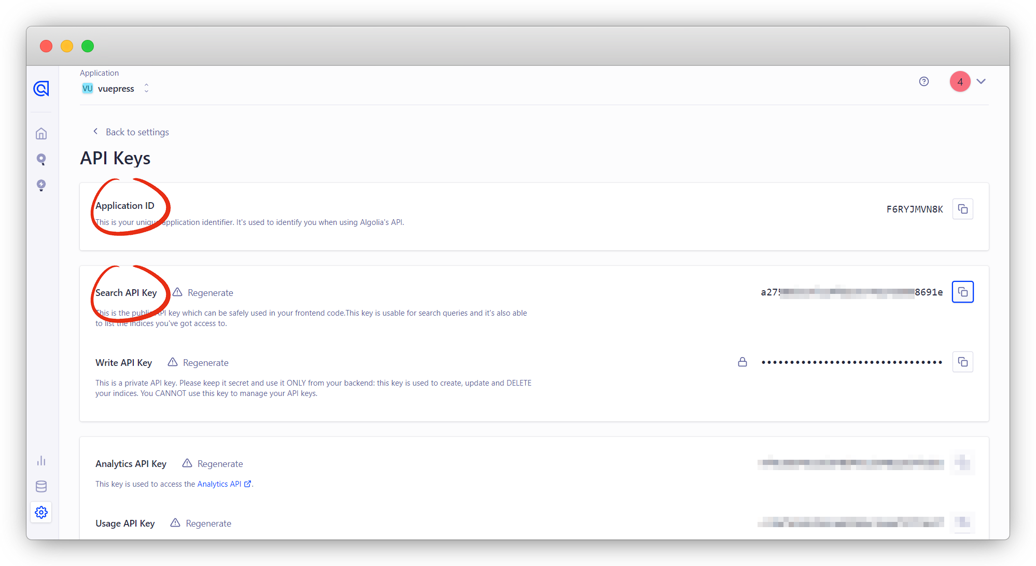
Task: Select the Search sidebar icon
Action: [41, 159]
